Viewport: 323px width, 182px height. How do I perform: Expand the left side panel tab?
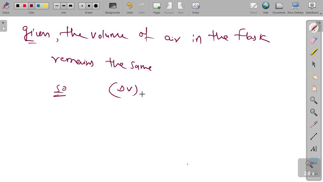click(3, 26)
